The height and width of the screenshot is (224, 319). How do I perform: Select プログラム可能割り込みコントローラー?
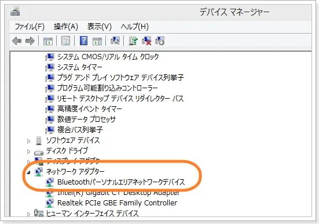[108, 88]
